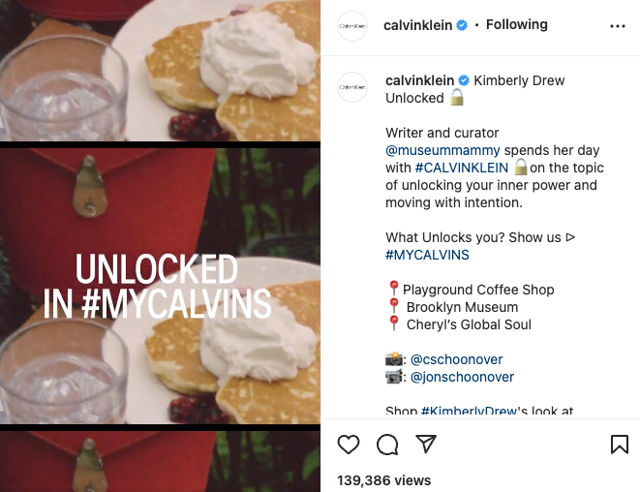The width and height of the screenshot is (640, 492).
Task: Visit the @cschoonover profile
Action: click(x=456, y=359)
